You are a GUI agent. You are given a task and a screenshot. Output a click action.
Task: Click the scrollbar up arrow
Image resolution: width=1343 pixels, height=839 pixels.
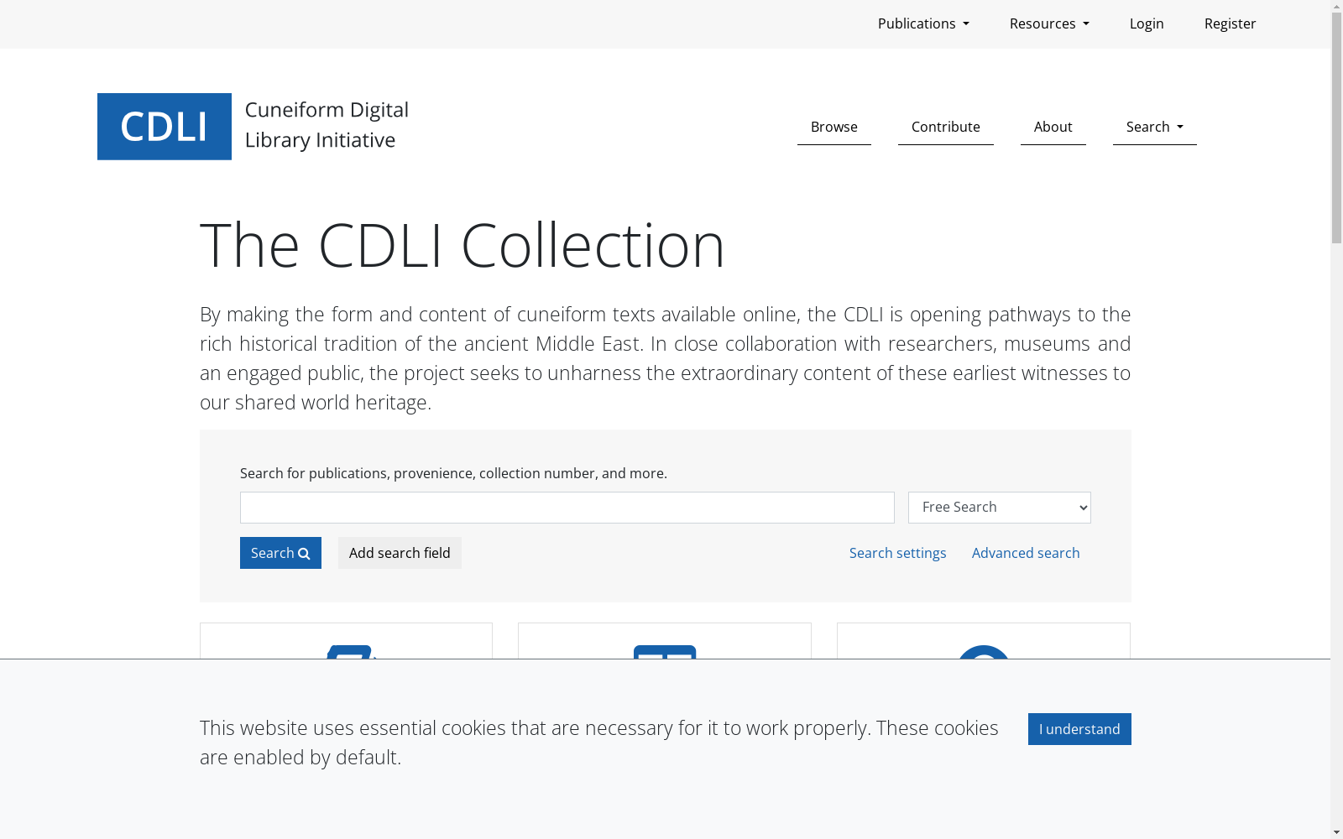1336,7
